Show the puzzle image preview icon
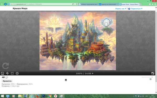 [2, 73]
